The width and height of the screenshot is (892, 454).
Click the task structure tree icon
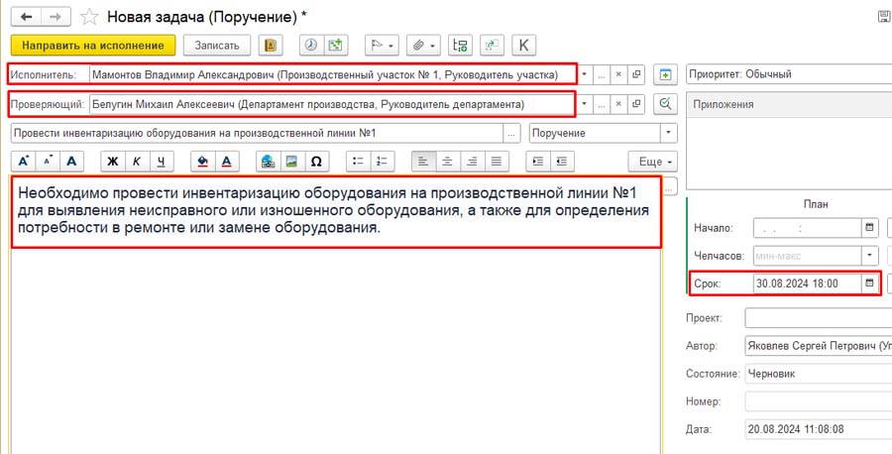coord(460,46)
